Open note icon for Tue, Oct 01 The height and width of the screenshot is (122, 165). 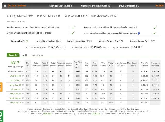pyautogui.click(x=23, y=80)
